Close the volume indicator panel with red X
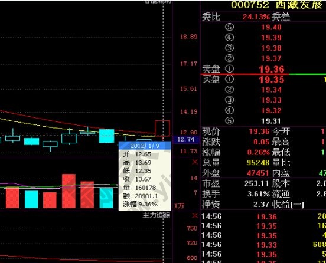Image resolution: width=326 pixels, height=263 pixels. click(195, 162)
